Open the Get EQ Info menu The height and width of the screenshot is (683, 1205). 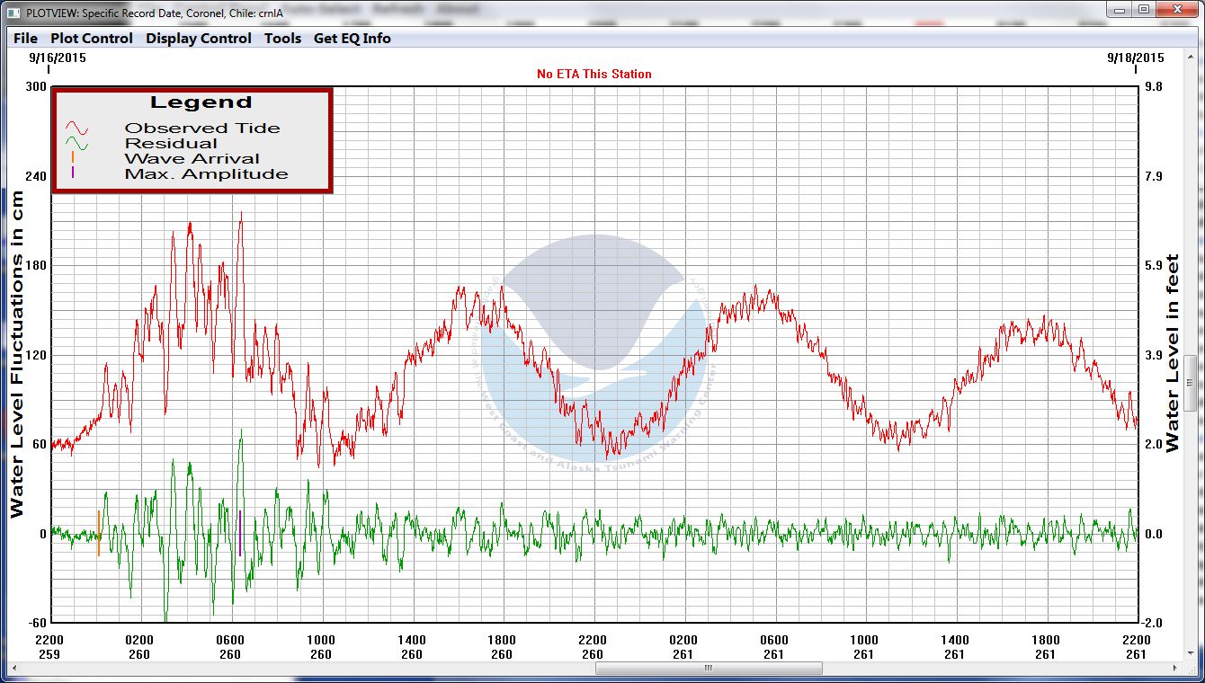pyautogui.click(x=352, y=39)
